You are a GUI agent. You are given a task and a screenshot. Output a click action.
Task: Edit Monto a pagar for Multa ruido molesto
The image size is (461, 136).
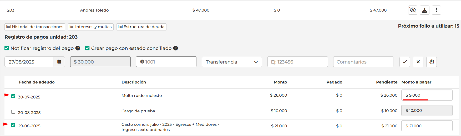[427, 95]
